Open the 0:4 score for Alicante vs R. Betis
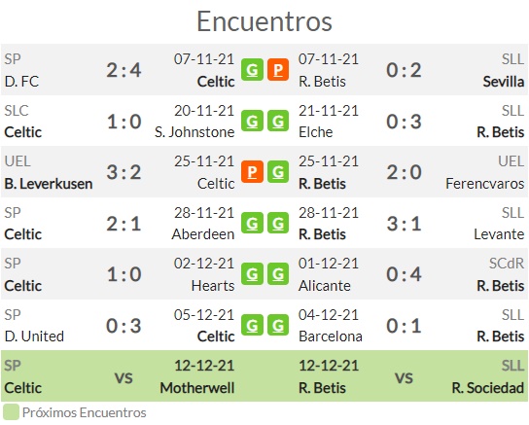The image size is (529, 425). pyautogui.click(x=404, y=274)
